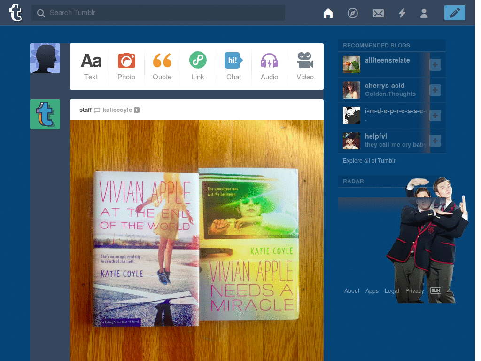Click the blue compose pencil button
Image resolution: width=481 pixels, height=361 pixels.
[455, 13]
